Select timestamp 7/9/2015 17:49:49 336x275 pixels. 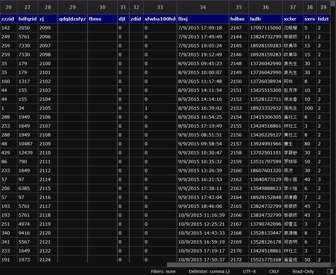(x=203, y=37)
